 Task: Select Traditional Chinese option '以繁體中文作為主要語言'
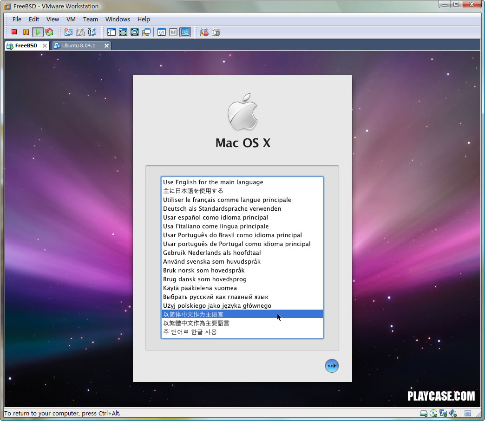[x=242, y=323]
